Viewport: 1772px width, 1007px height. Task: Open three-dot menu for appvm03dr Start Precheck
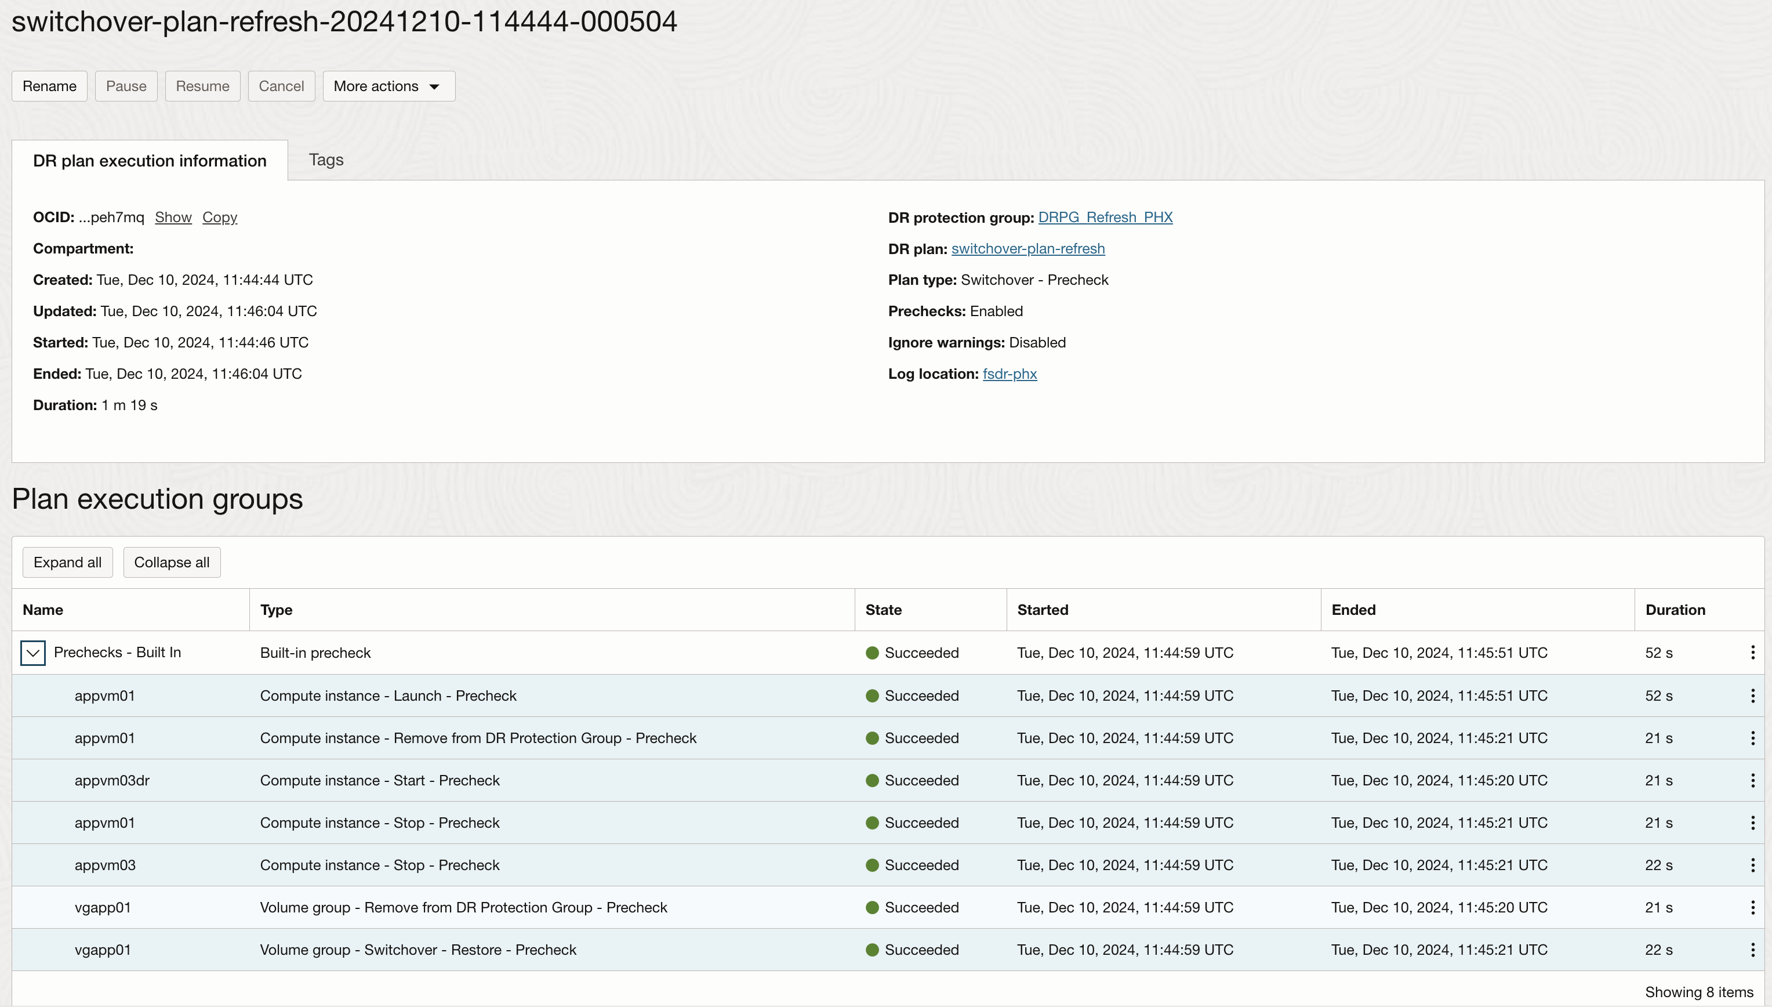point(1752,780)
